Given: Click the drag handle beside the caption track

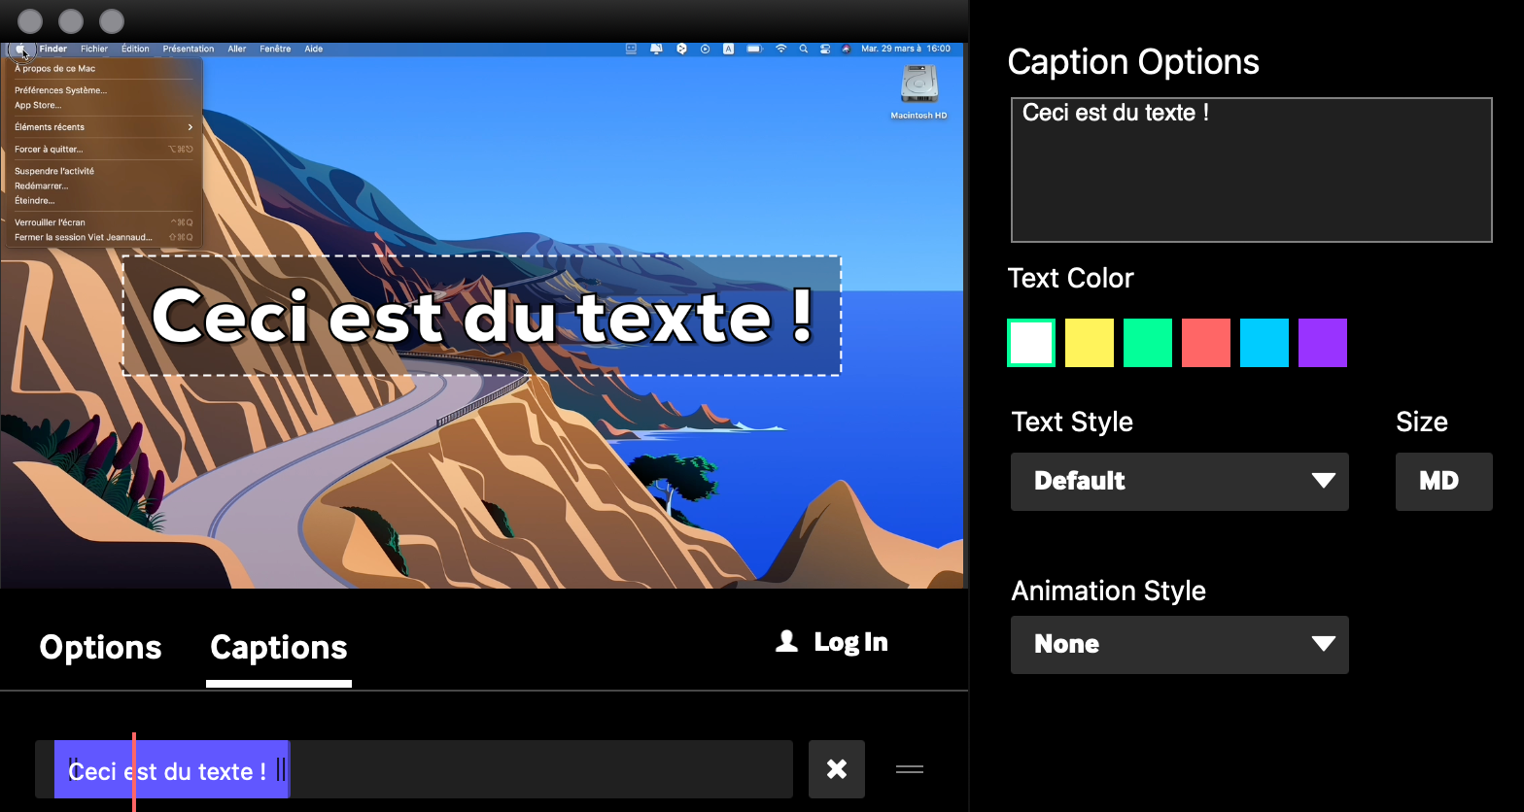Looking at the screenshot, I should click(x=909, y=769).
